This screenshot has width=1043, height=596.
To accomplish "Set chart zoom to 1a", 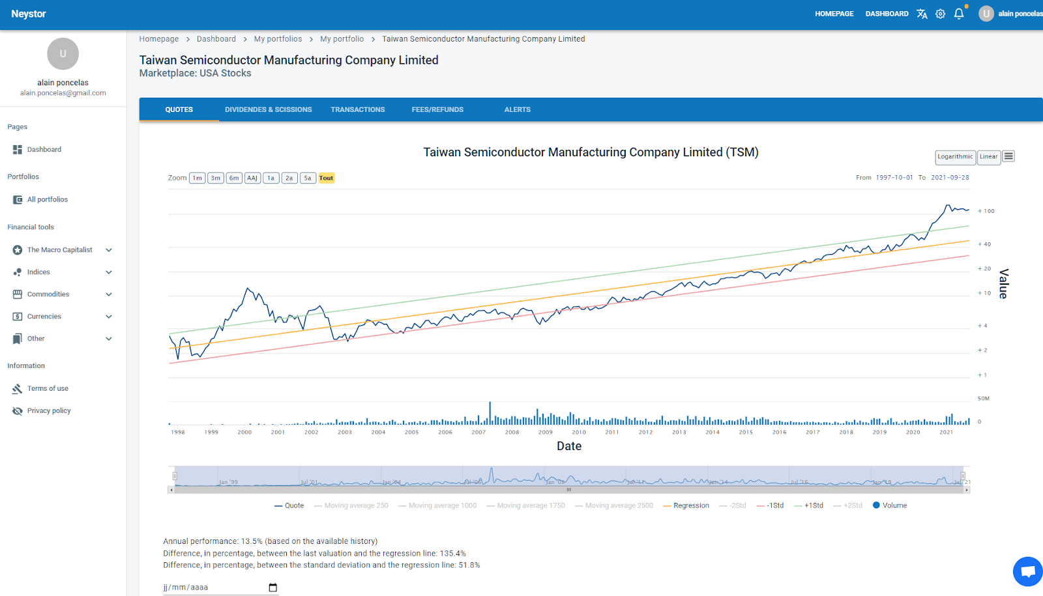I will pyautogui.click(x=271, y=178).
